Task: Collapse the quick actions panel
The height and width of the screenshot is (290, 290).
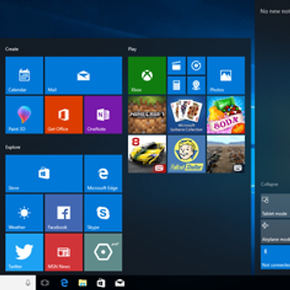Action: pos(270,184)
